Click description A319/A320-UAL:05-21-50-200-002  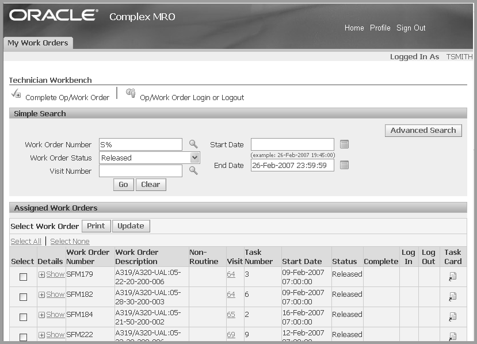148,317
